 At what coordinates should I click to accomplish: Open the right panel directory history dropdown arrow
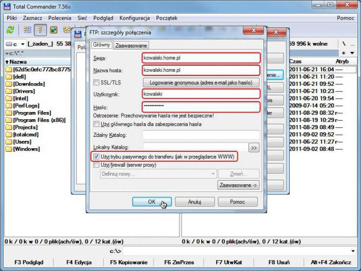[x=352, y=53]
